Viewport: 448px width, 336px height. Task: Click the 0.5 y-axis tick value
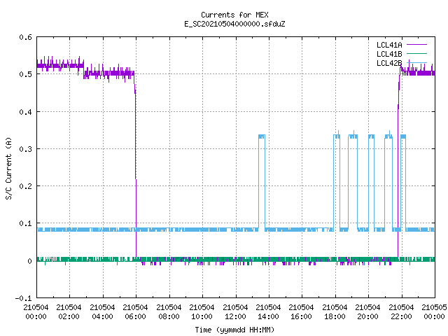point(25,74)
